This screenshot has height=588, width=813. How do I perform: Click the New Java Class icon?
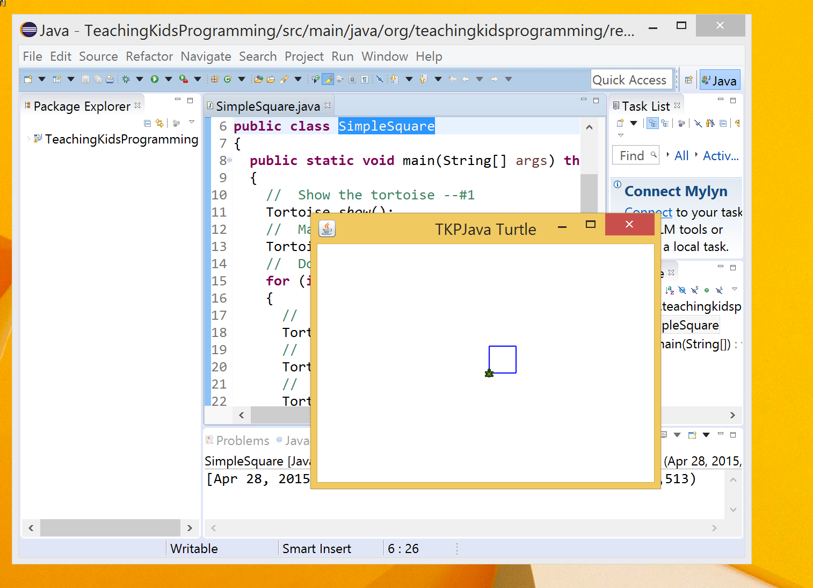tap(228, 80)
